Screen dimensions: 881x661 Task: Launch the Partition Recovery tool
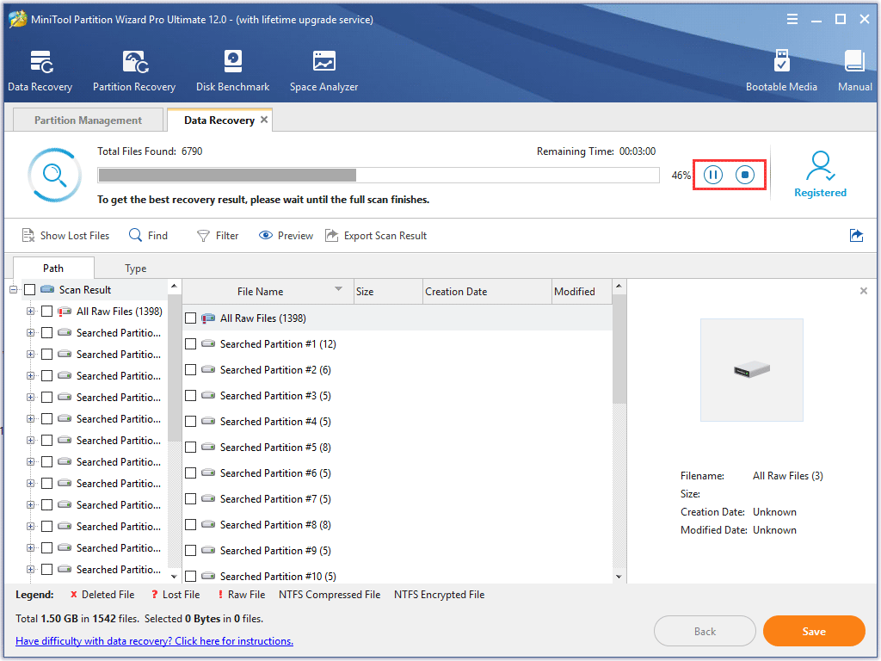(x=134, y=71)
